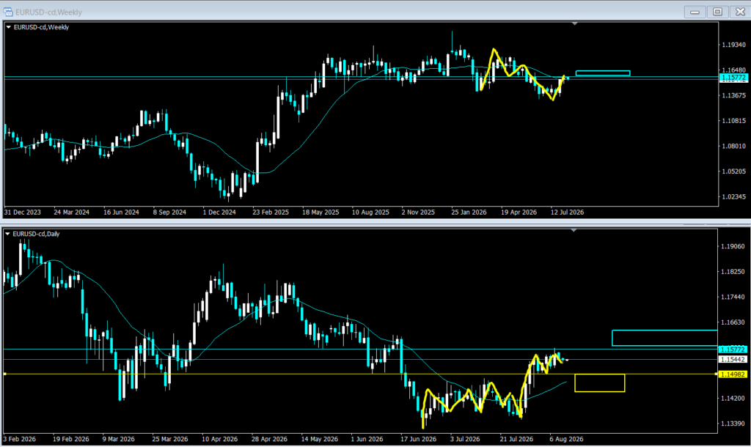Select the yellow rectangle object on Daily chart

600,383
